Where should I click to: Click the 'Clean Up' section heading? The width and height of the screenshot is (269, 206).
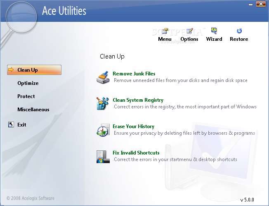112,56
